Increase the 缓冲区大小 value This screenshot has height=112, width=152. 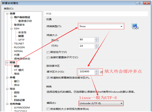pos(96,71)
